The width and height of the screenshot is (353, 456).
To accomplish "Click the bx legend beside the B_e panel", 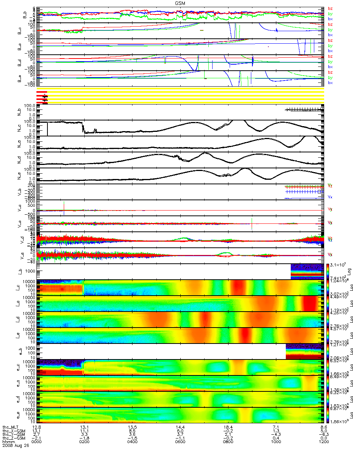I will (x=331, y=82).
